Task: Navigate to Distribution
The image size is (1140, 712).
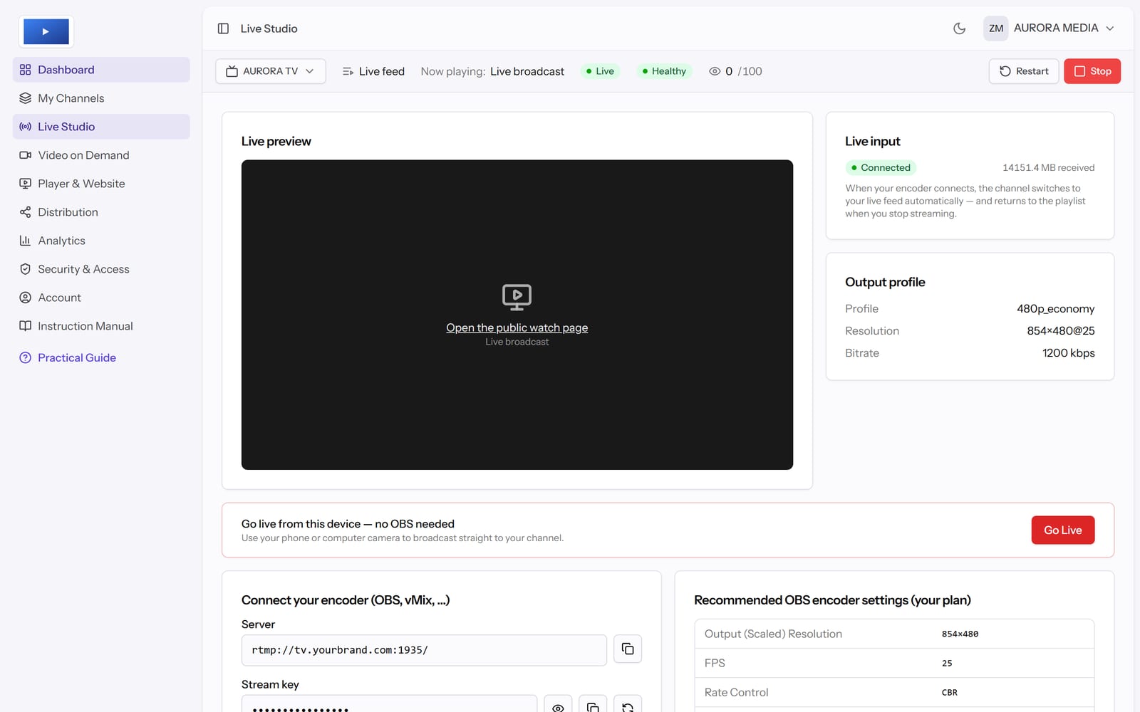Action: coord(101,212)
